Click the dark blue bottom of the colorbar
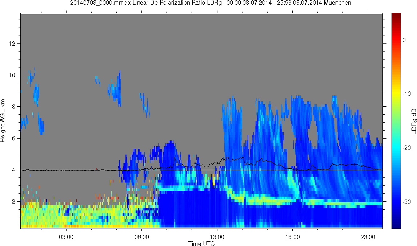Screen dimensions: 417x246 point(396,226)
